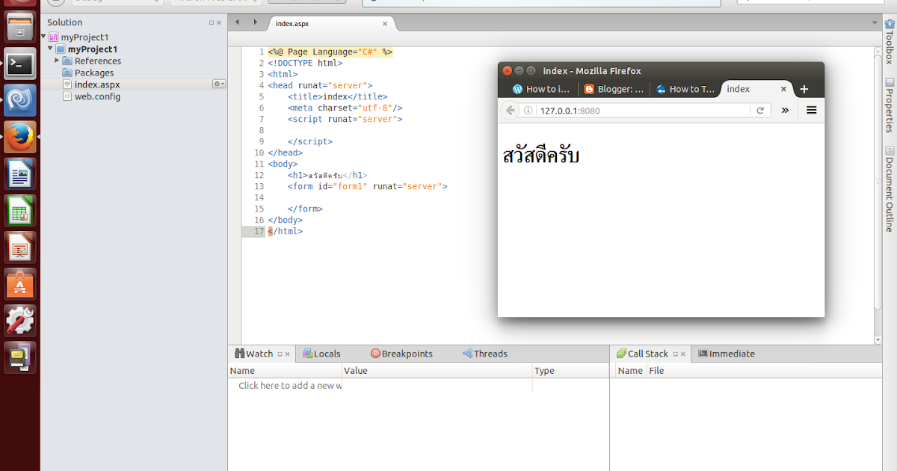Launch Firefox from the Ubuntu launcher
This screenshot has width=897, height=471.
click(x=20, y=137)
